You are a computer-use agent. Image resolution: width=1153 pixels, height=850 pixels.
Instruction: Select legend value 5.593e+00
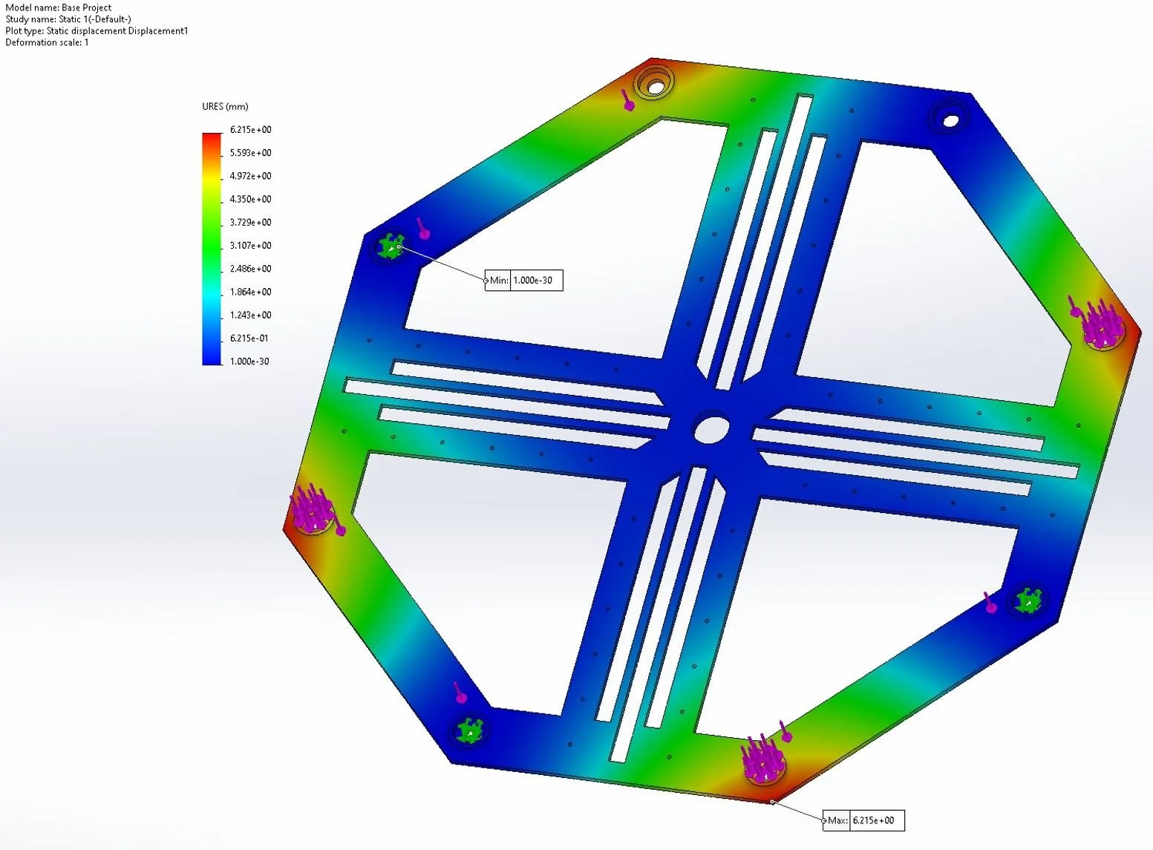(x=250, y=153)
